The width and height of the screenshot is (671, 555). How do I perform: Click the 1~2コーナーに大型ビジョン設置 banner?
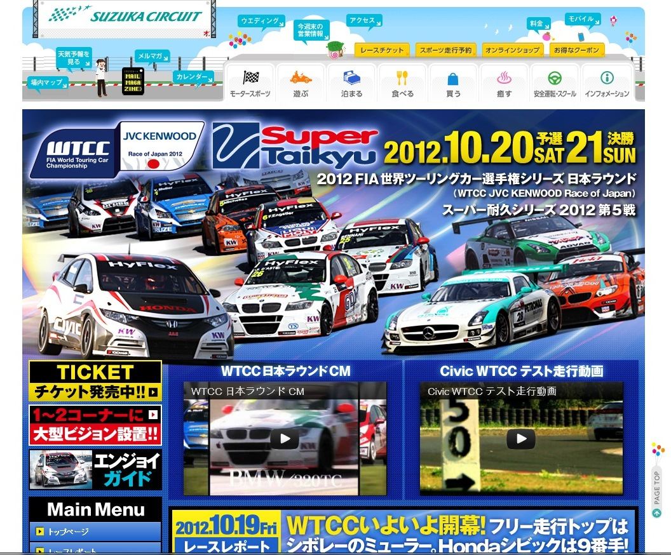click(x=95, y=425)
